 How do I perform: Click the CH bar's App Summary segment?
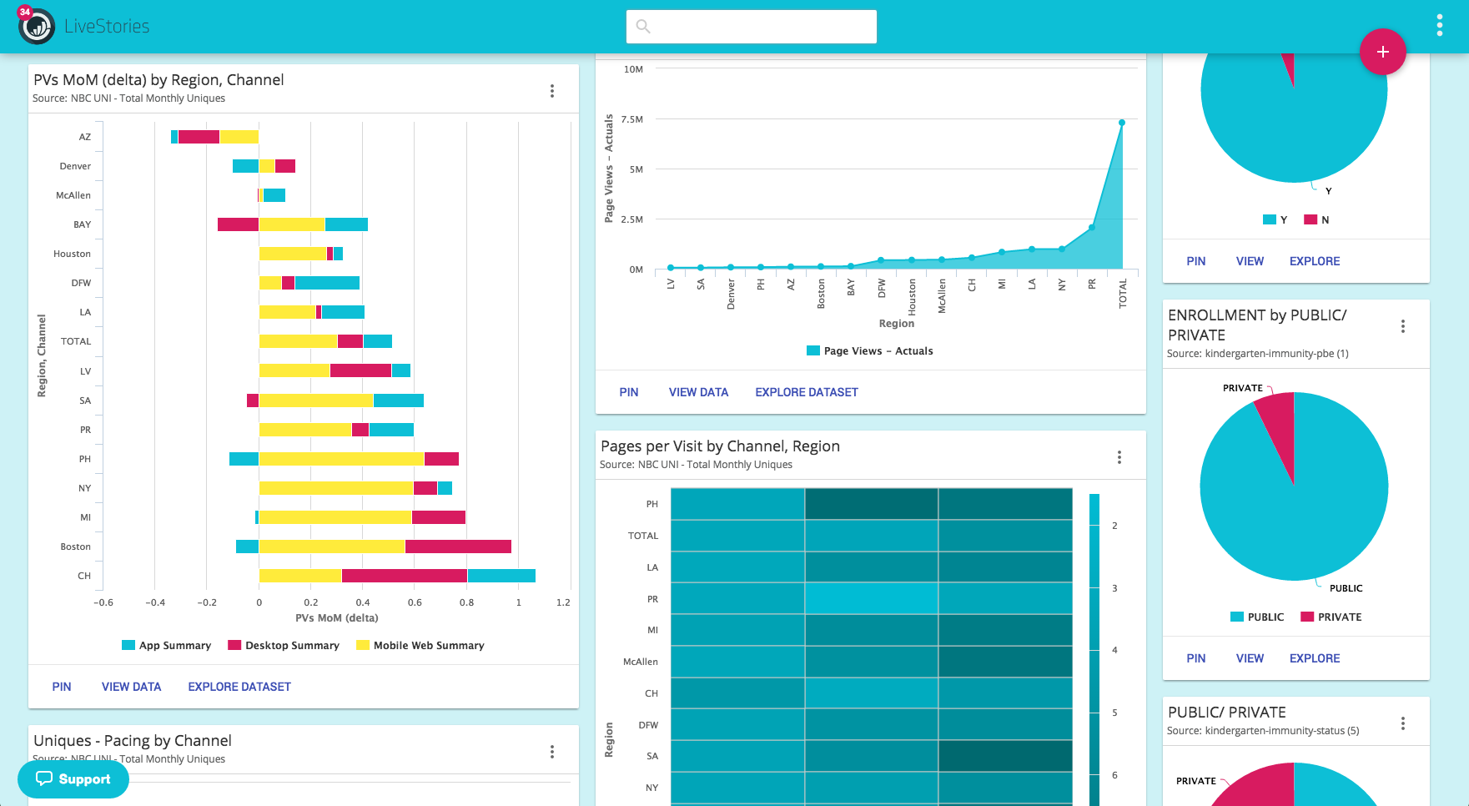tap(501, 576)
